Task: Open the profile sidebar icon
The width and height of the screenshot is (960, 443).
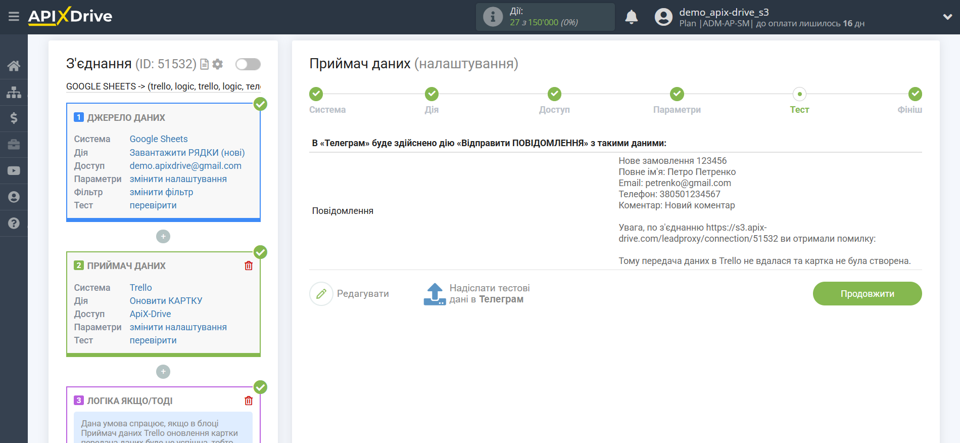Action: click(x=14, y=197)
